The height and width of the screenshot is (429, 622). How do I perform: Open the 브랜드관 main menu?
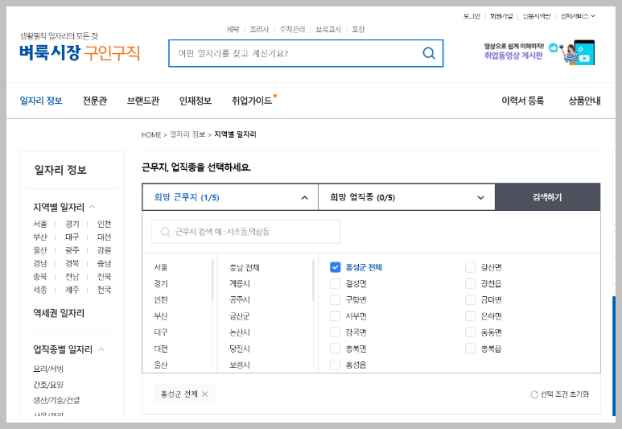[x=143, y=101]
